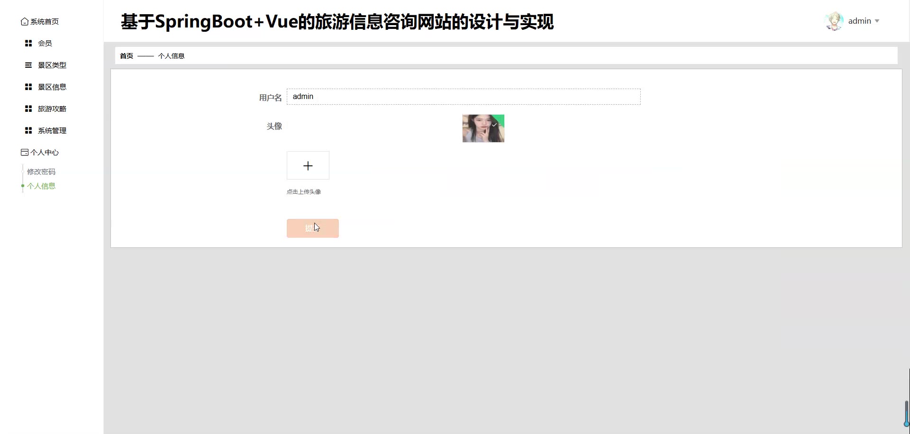
Task: Click the plus icon to upload avatar
Action: tap(308, 165)
